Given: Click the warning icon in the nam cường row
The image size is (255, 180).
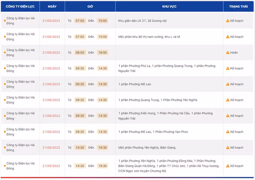Looking at the screenshot, I should coord(228,37).
